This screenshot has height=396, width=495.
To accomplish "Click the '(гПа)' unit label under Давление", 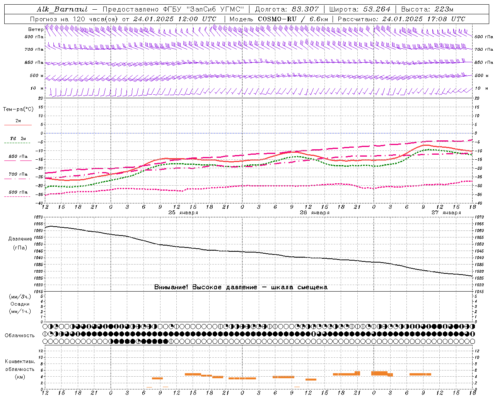I will click(x=20, y=247).
